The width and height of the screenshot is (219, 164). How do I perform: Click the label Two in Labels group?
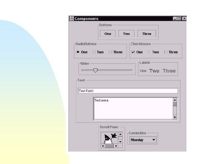point(154,71)
